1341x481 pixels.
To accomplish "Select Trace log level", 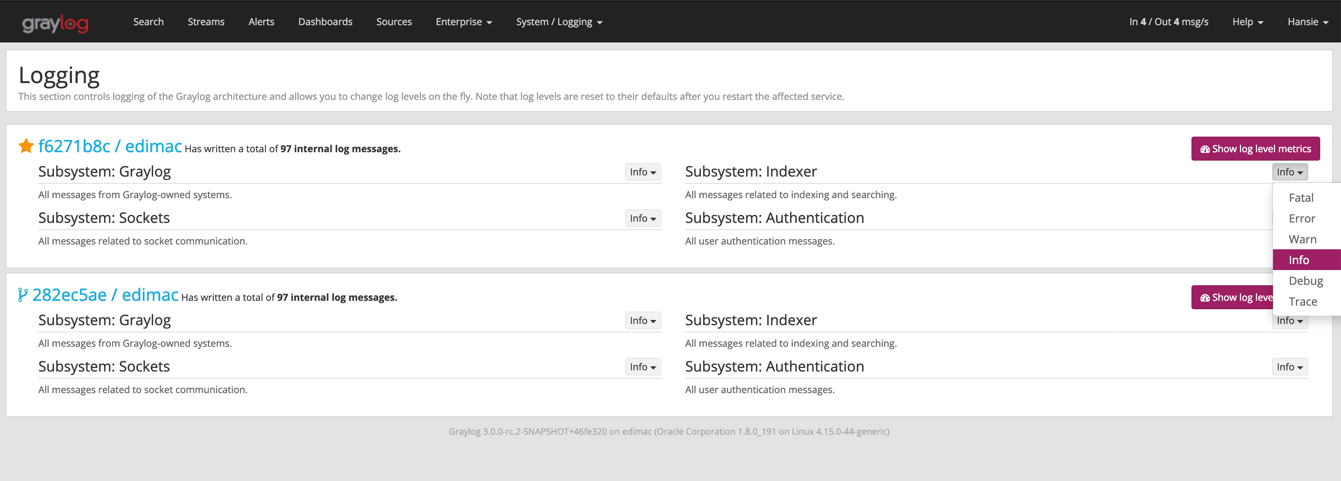I will (1307, 302).
